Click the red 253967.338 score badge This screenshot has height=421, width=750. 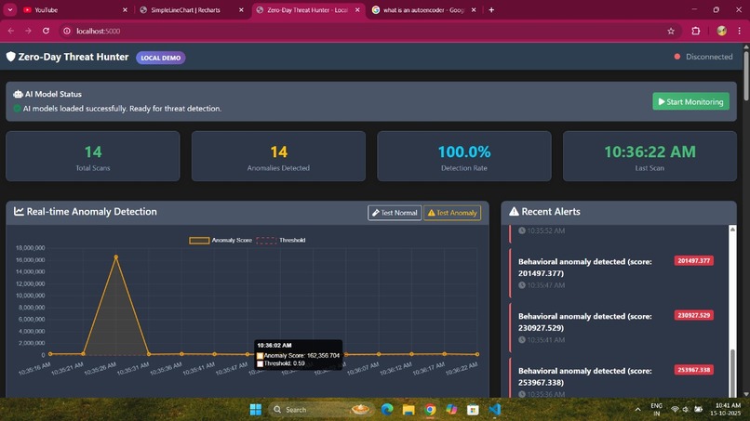693,369
